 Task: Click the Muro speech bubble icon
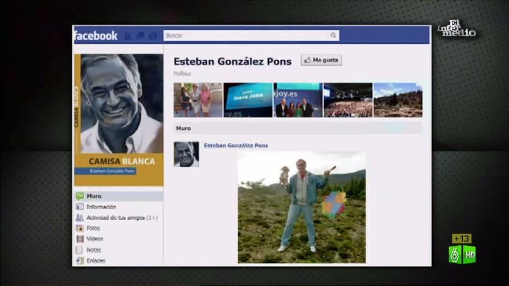point(80,196)
